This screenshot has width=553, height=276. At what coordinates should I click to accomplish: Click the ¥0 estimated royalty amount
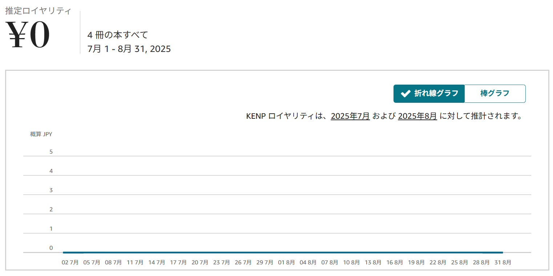(28, 36)
